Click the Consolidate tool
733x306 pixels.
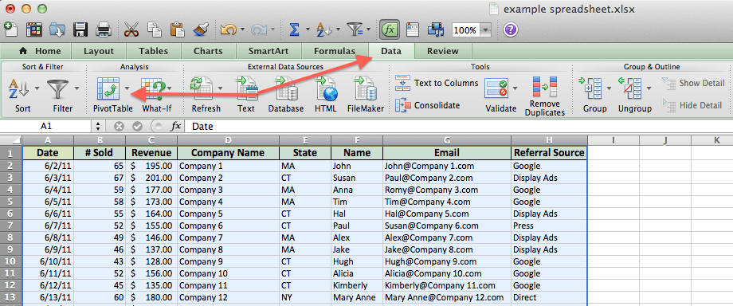click(427, 105)
